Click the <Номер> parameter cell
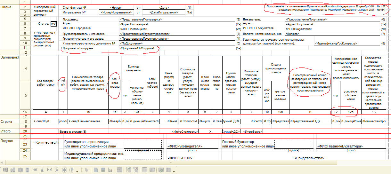The height and width of the screenshot is (174, 391). [116, 7]
